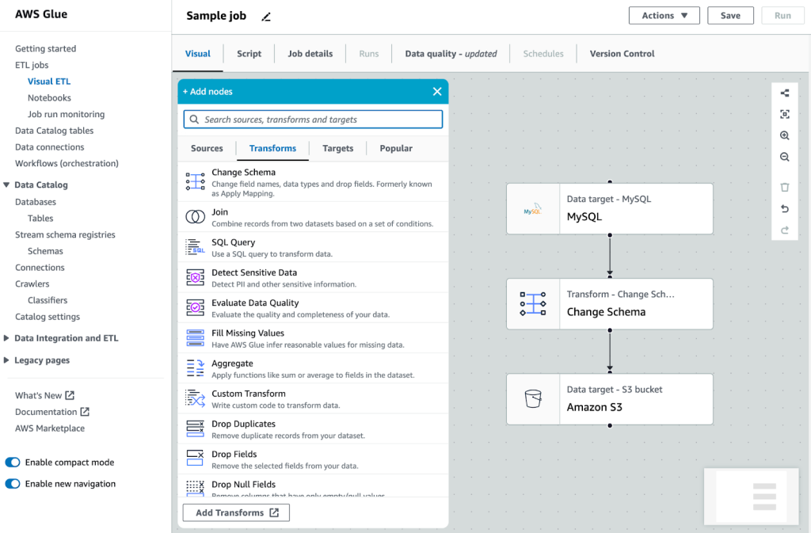The height and width of the screenshot is (533, 811).
Task: Click the fit-to-view icon in canvas toolbar
Action: [785, 114]
